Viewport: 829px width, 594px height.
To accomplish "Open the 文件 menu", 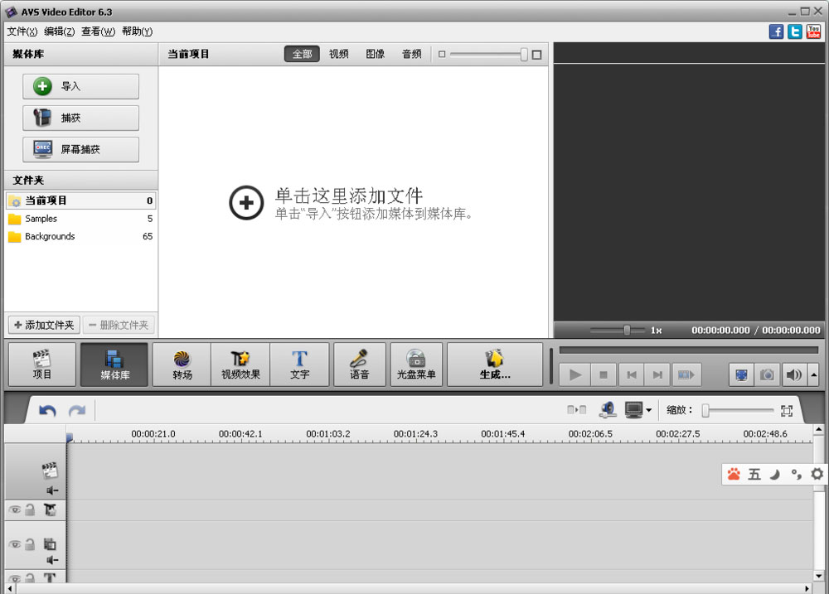I will point(22,31).
